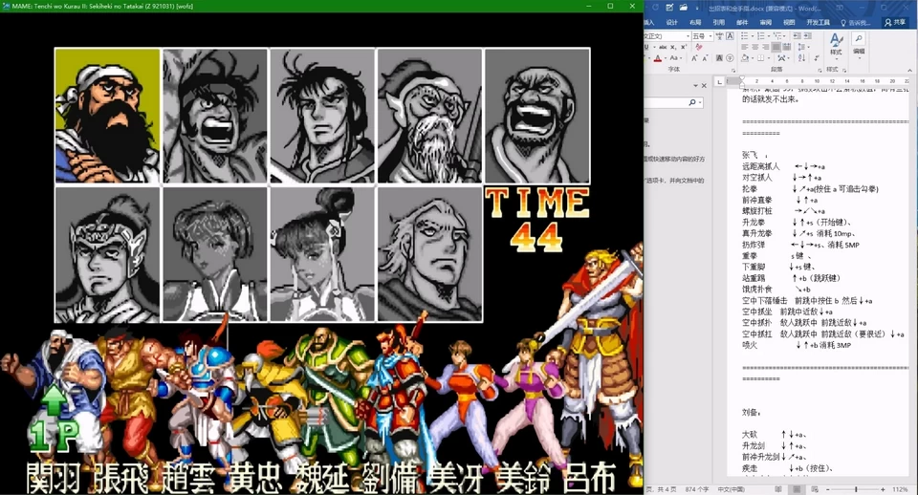
Task: Click the sort icon in paragraph group
Action: 801,58
